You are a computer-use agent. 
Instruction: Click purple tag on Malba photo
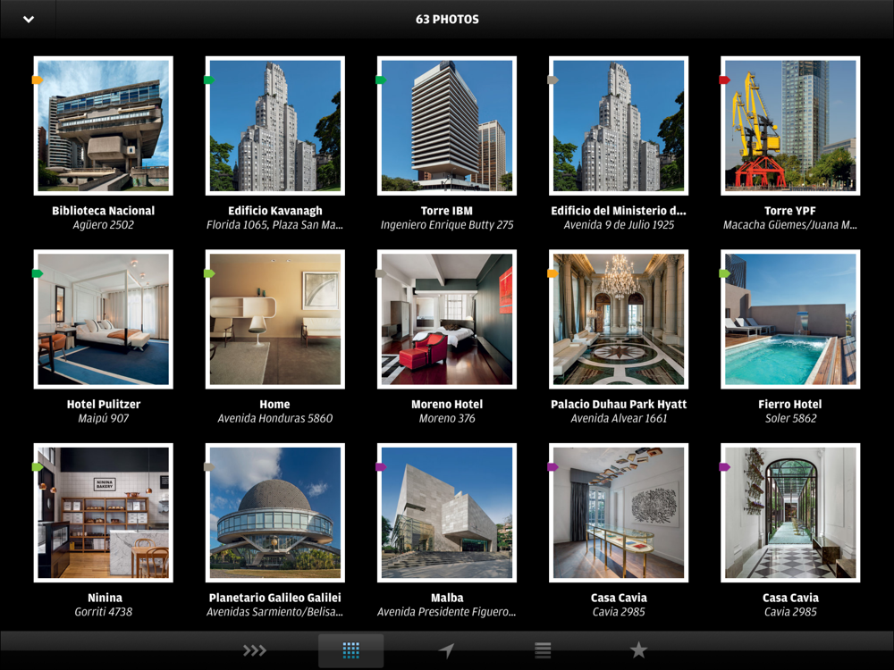click(382, 467)
